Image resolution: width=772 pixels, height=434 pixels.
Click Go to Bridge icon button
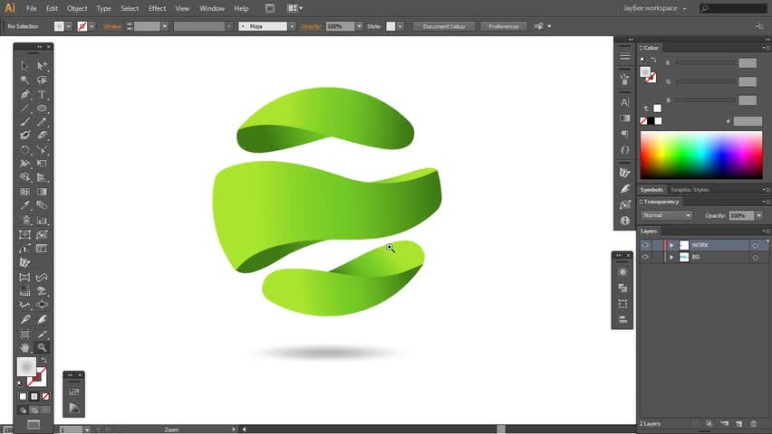[x=270, y=8]
